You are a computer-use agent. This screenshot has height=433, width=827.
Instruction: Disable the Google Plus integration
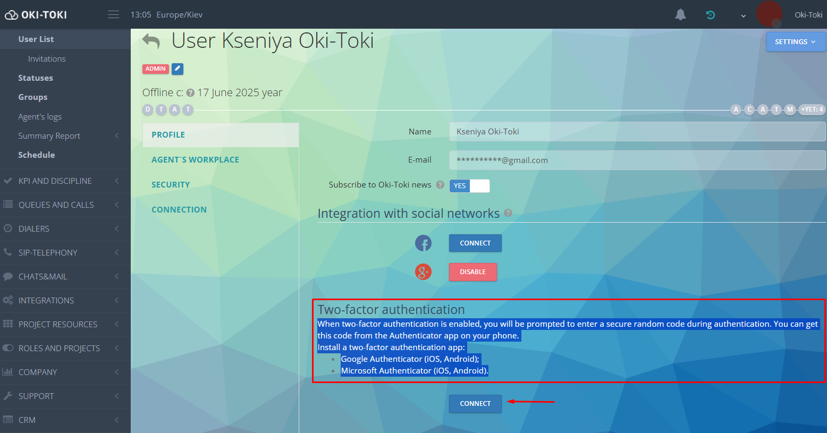[473, 272]
